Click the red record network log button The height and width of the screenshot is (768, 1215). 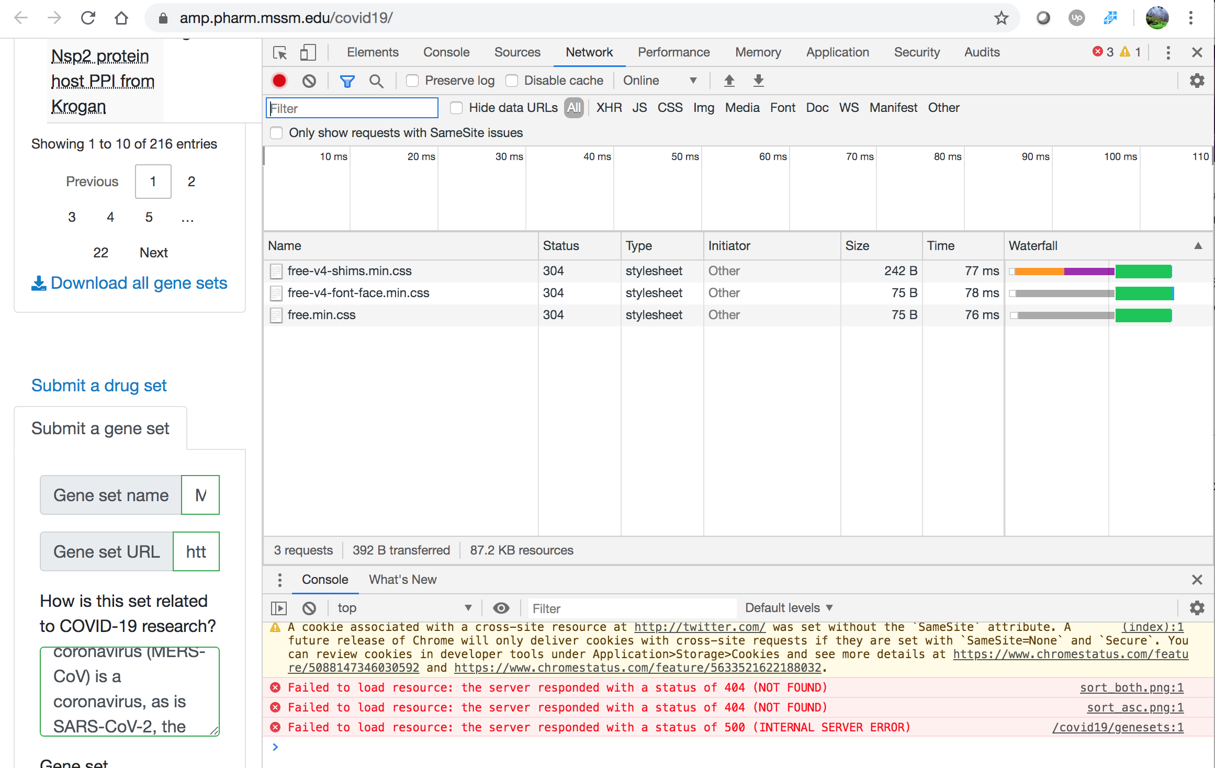point(279,81)
